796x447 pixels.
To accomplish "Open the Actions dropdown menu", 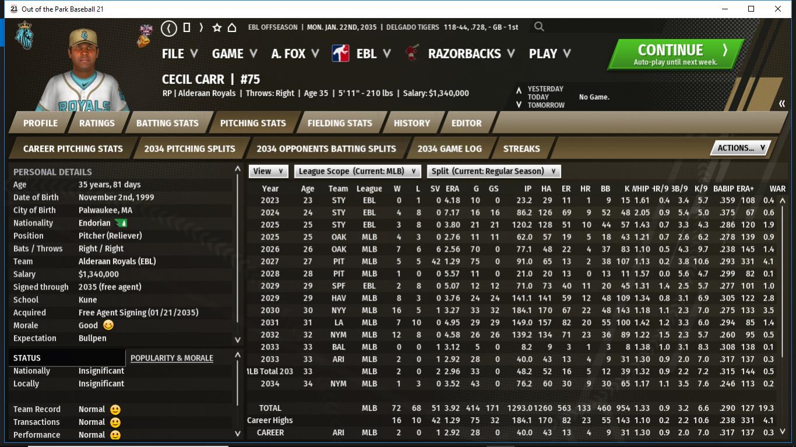I will 740,148.
